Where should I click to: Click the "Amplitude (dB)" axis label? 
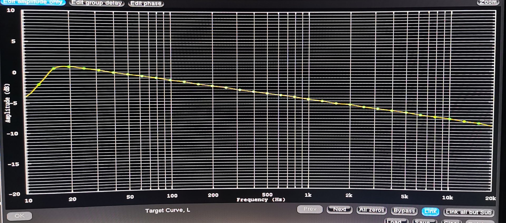point(8,103)
